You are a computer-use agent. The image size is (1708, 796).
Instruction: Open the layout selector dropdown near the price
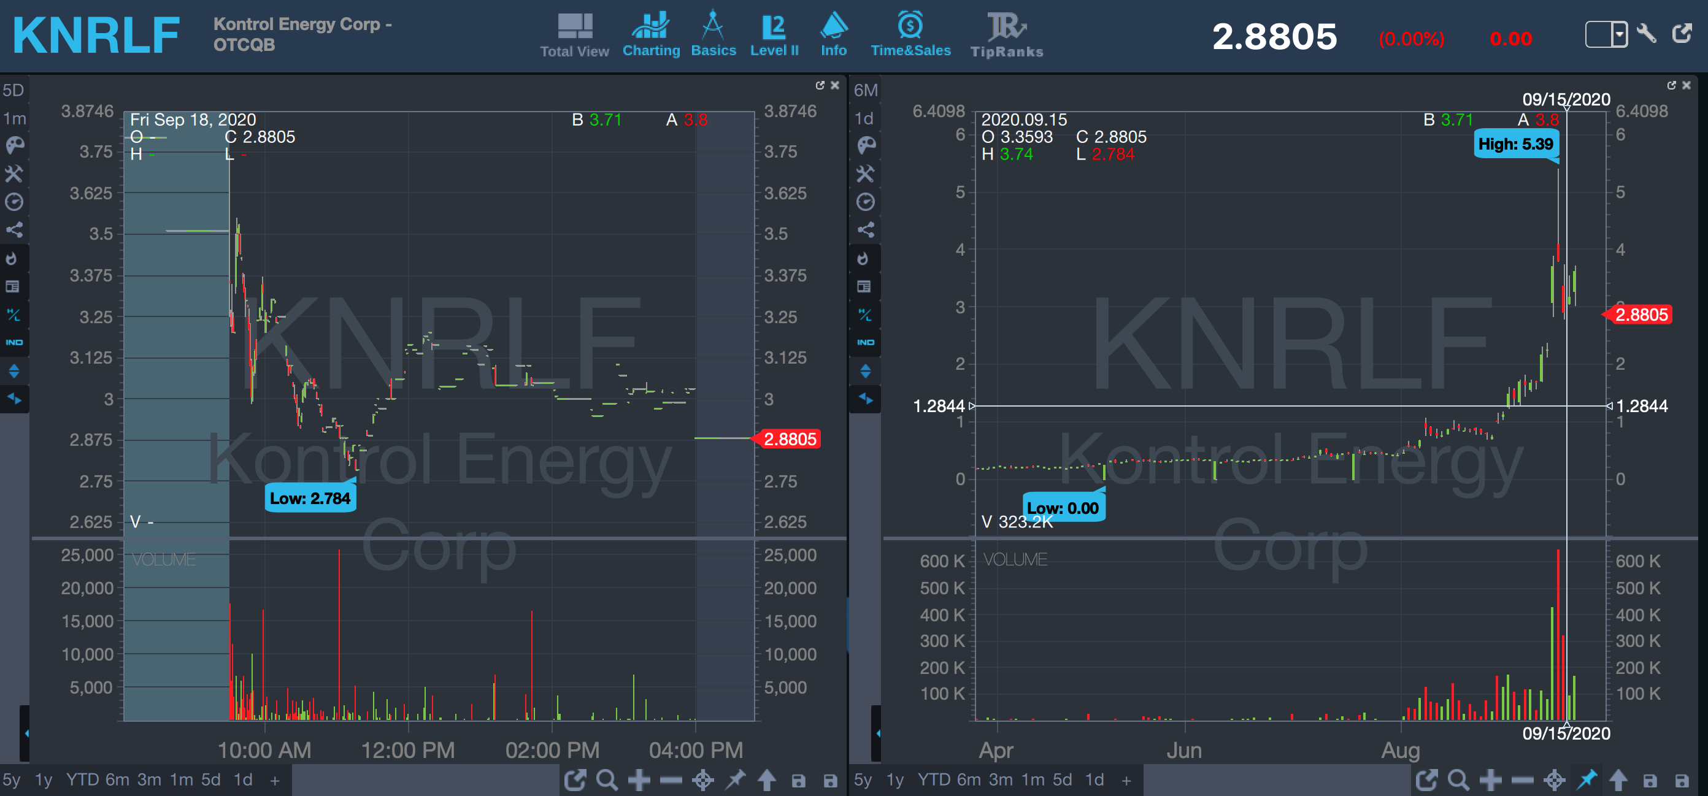click(1619, 34)
